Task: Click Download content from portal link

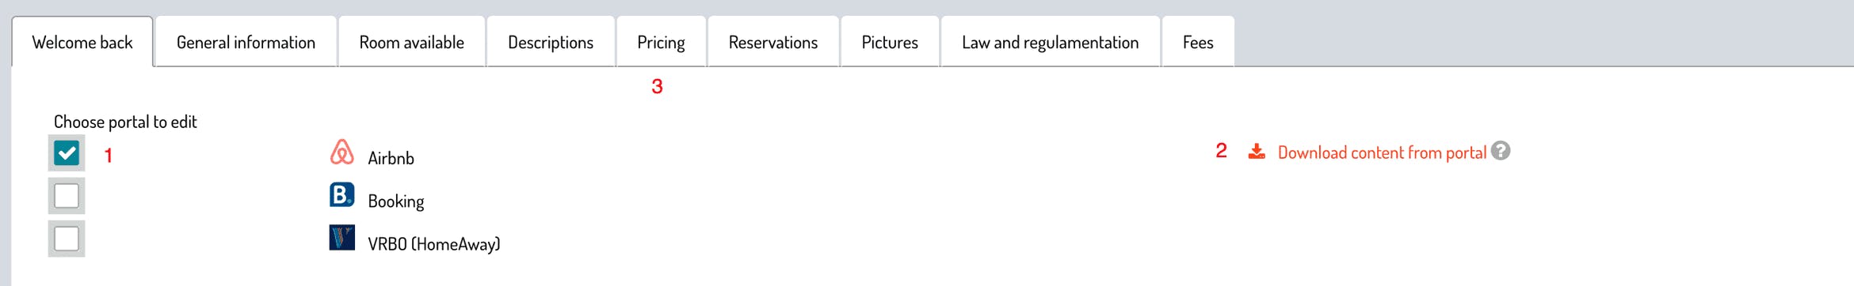Action: point(1382,152)
